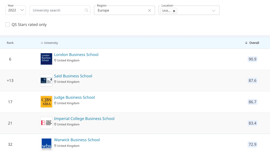Expand the Location dropdown arrow
Viewport: 270px width, 155px height.
(213, 10)
